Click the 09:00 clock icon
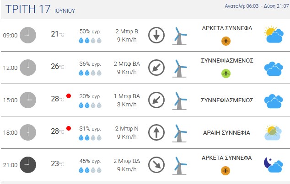 click(28, 35)
